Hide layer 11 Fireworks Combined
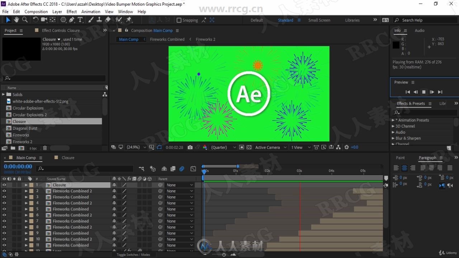This screenshot has height=258, width=459. pyautogui.click(x=4, y=245)
